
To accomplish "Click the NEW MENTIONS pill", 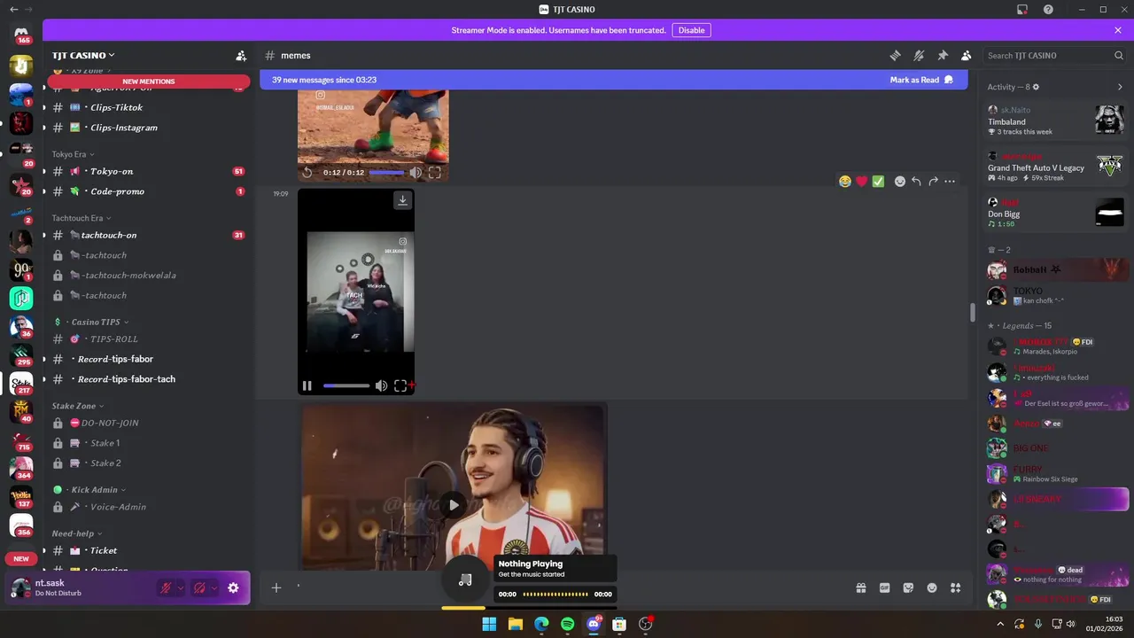I will click(149, 82).
